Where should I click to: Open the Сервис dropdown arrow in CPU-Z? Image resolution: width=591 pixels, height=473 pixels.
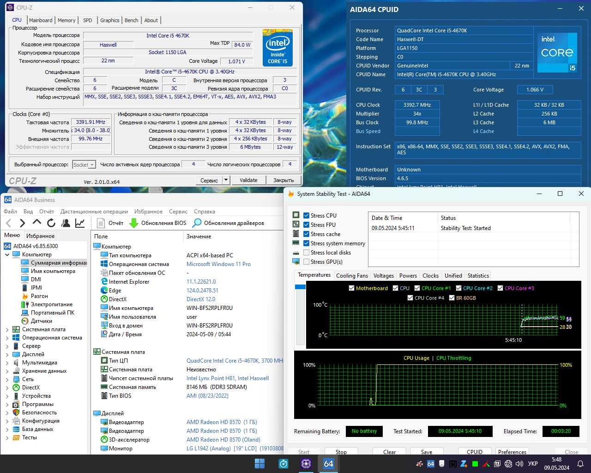point(226,180)
